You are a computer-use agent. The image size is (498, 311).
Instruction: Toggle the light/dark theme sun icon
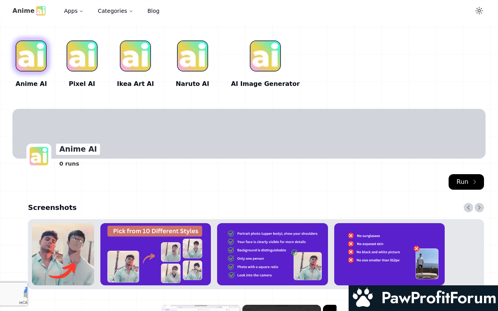(x=479, y=11)
